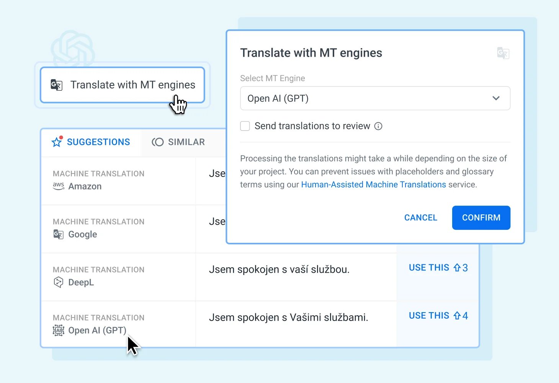Click the Open AI (GPT) engine icon
Image resolution: width=559 pixels, height=383 pixels.
pyautogui.click(x=59, y=330)
